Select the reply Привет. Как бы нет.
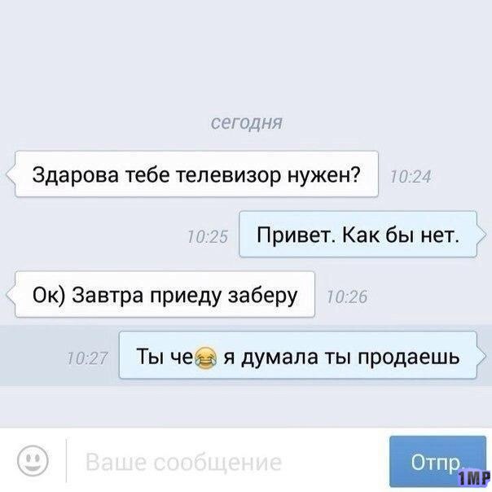The image size is (492, 492). pyautogui.click(x=358, y=234)
